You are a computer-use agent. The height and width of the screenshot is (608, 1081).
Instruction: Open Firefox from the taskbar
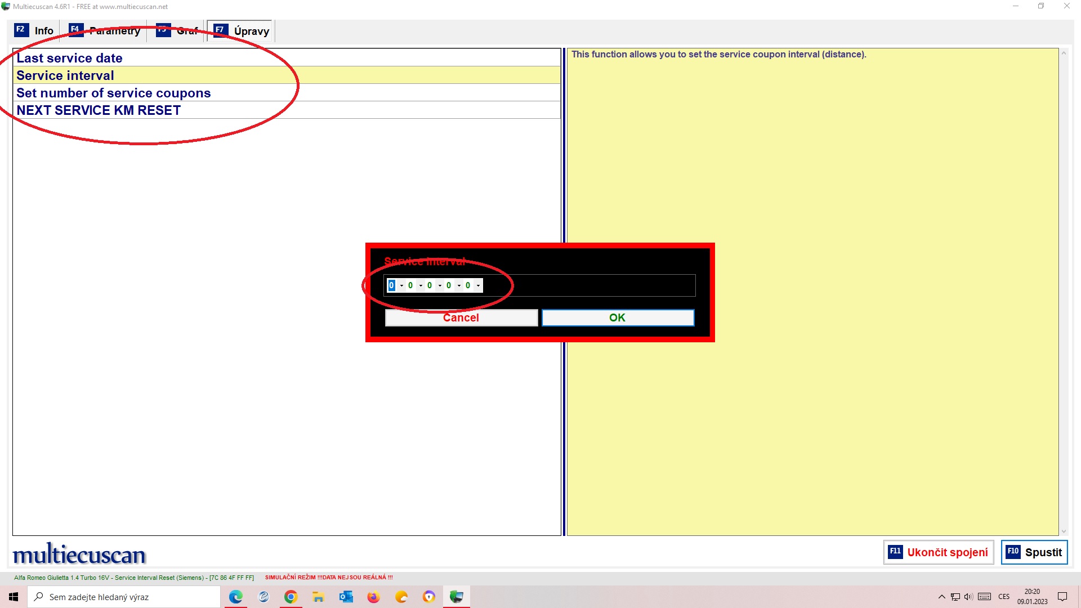click(373, 597)
